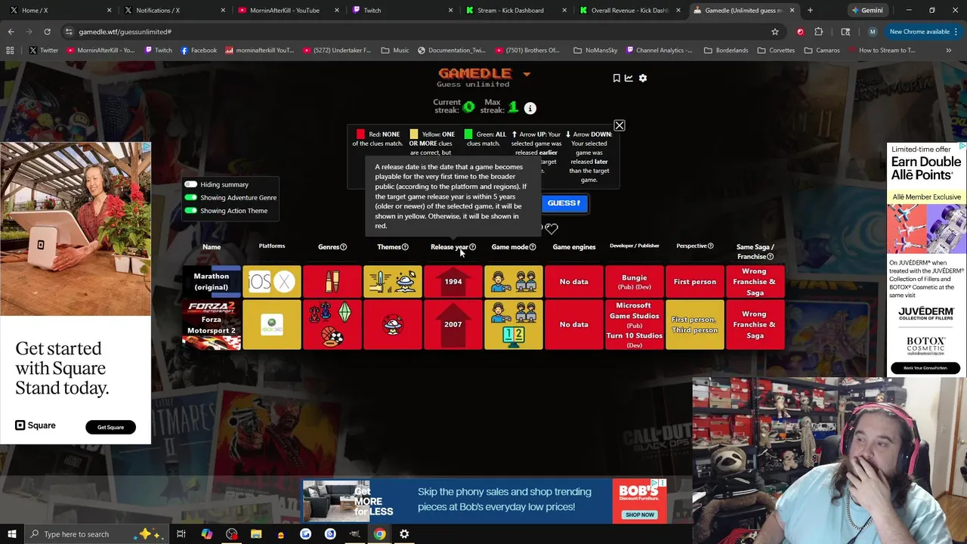Click the Same Saga / Franchise help icon
The image size is (967, 544).
(770, 257)
